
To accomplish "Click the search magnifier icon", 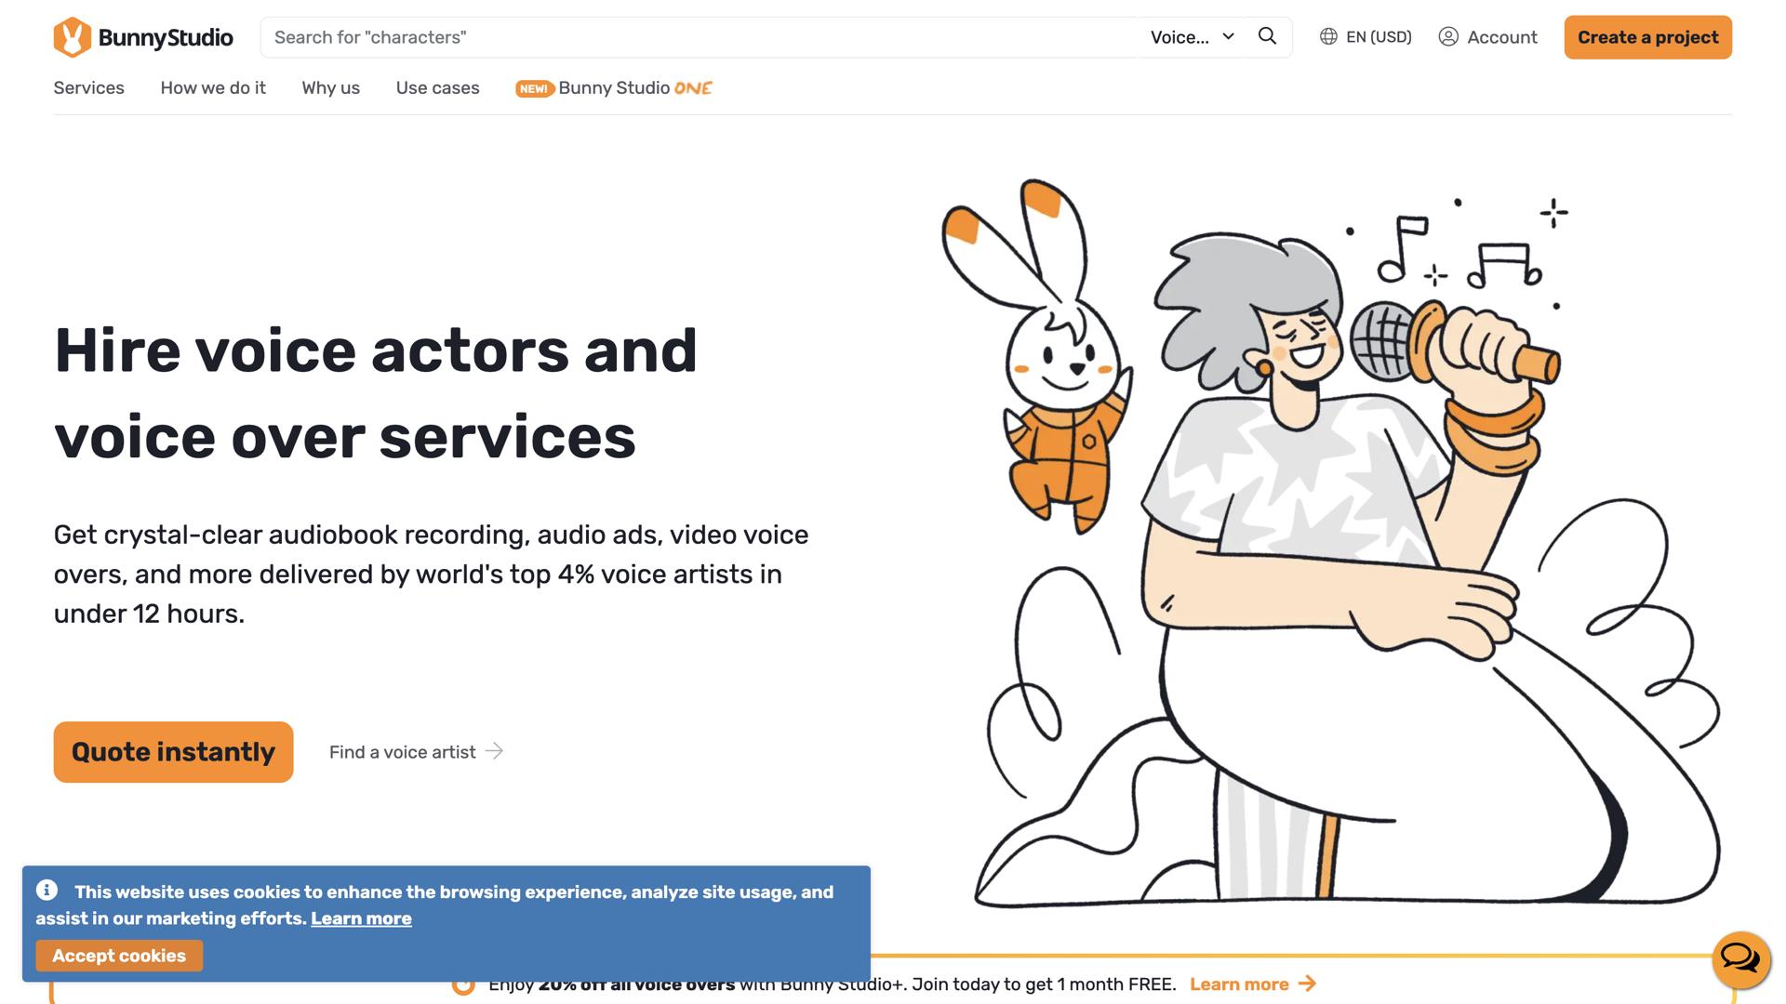I will [1267, 36].
